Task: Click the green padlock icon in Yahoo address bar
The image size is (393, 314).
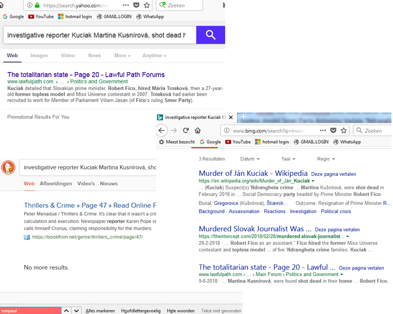Action: pyautogui.click(x=37, y=5)
